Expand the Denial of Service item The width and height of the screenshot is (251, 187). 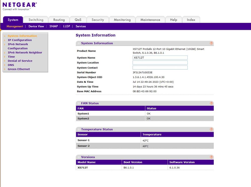[20, 61]
